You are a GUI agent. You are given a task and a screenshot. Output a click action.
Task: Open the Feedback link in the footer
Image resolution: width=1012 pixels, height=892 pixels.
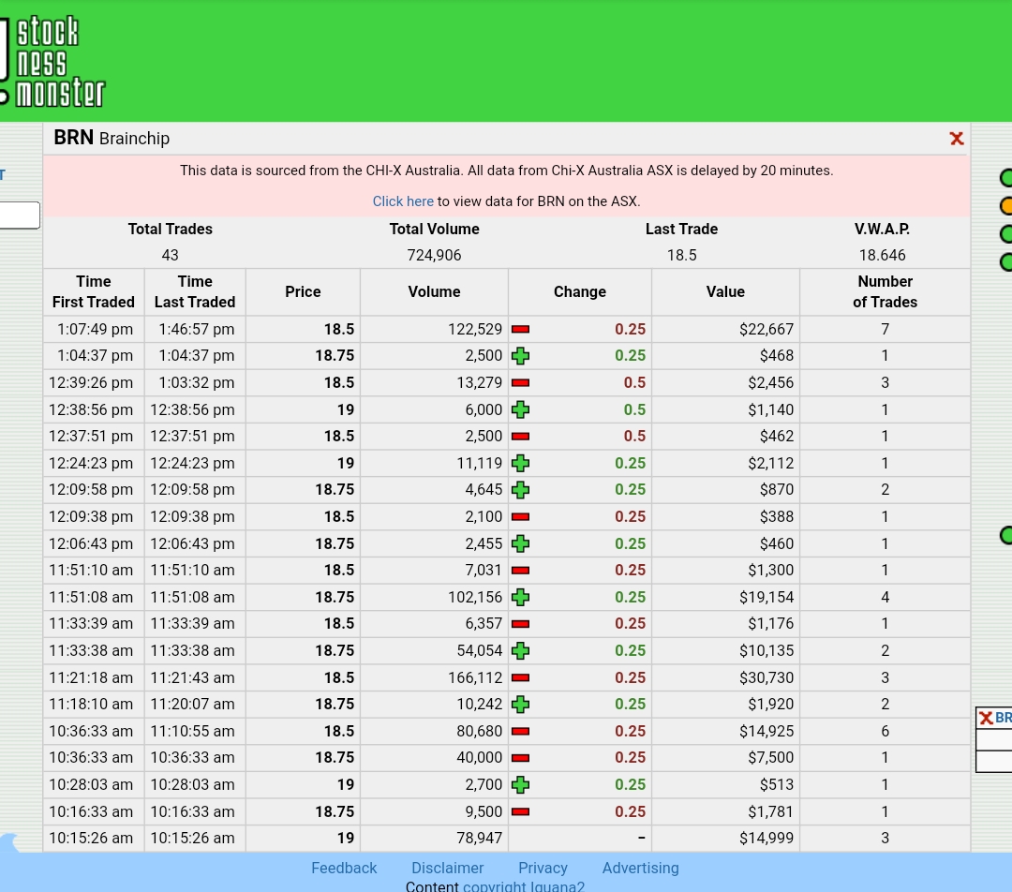coord(344,869)
